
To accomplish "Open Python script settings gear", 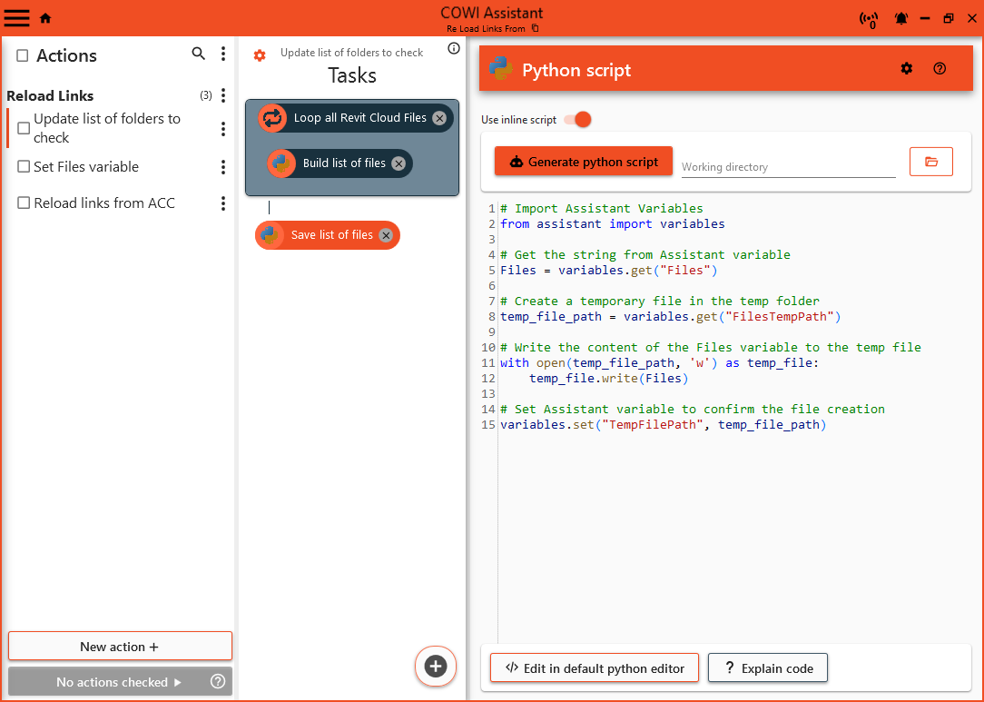I will pyautogui.click(x=906, y=68).
